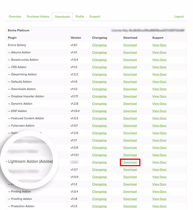Download the Albums Addon
Viewport: 193px width, 210px height.
click(130, 52)
